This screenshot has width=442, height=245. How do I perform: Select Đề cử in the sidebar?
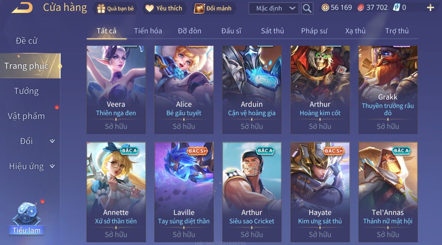26,41
